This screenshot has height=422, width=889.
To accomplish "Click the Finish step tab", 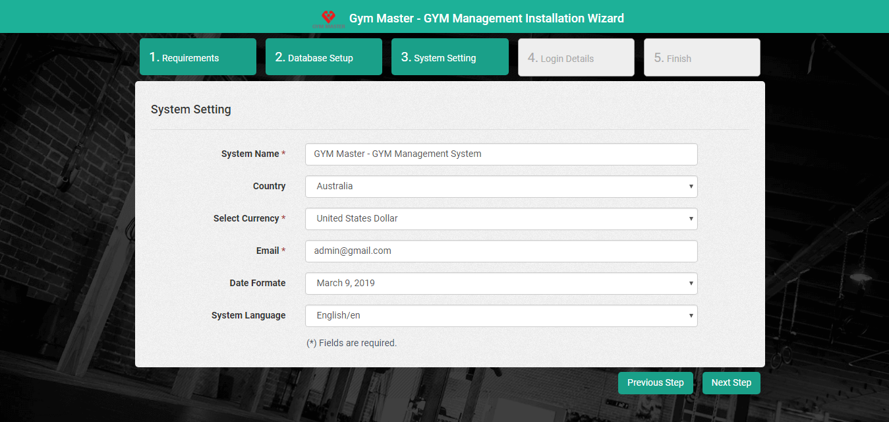I will pos(701,57).
